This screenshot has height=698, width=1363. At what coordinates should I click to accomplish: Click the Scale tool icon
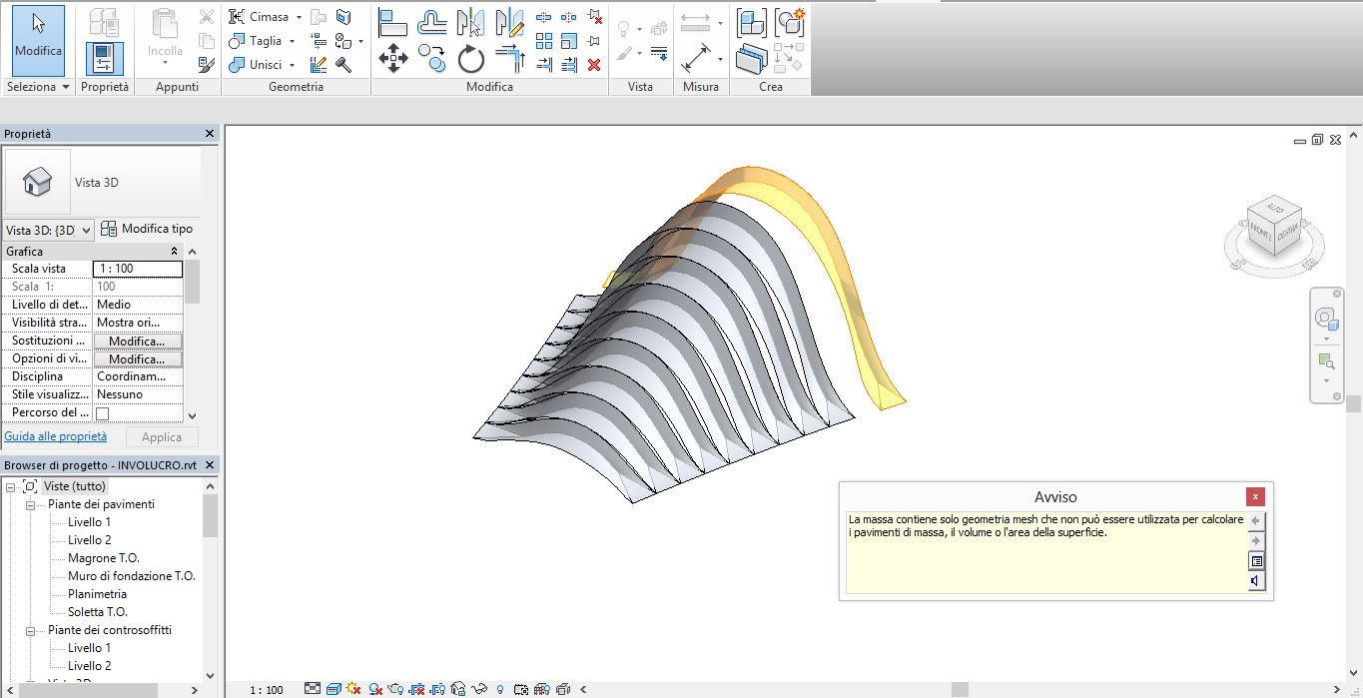[x=569, y=41]
